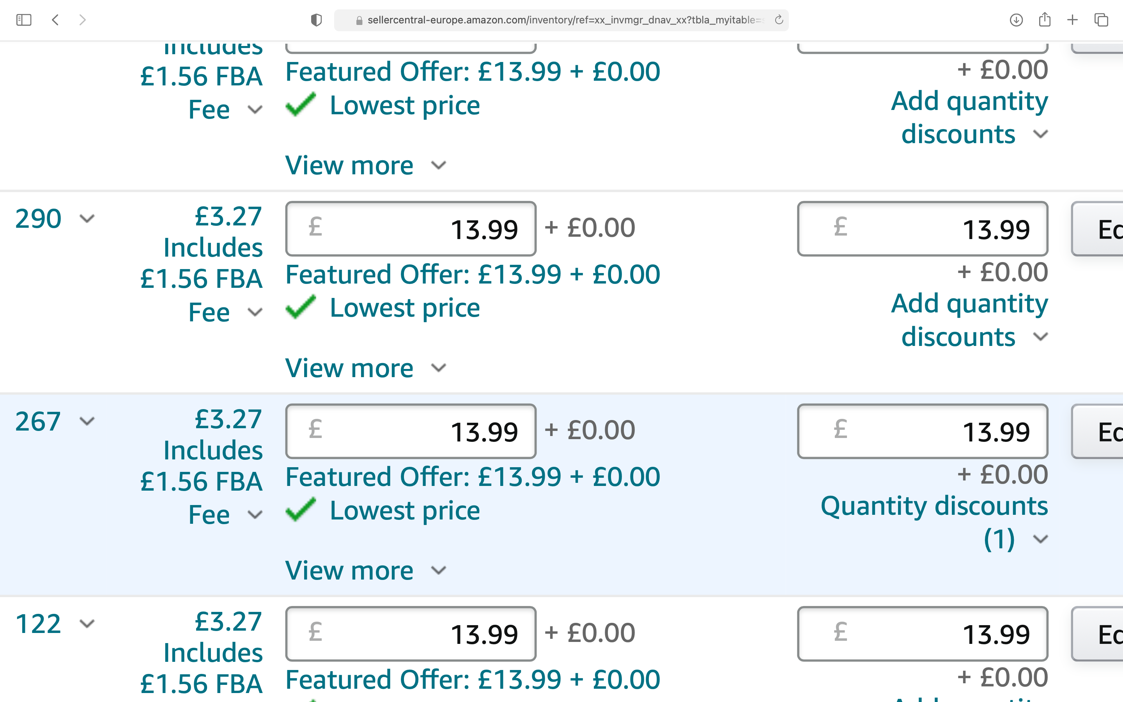Open the privacy report shield icon

[316, 20]
